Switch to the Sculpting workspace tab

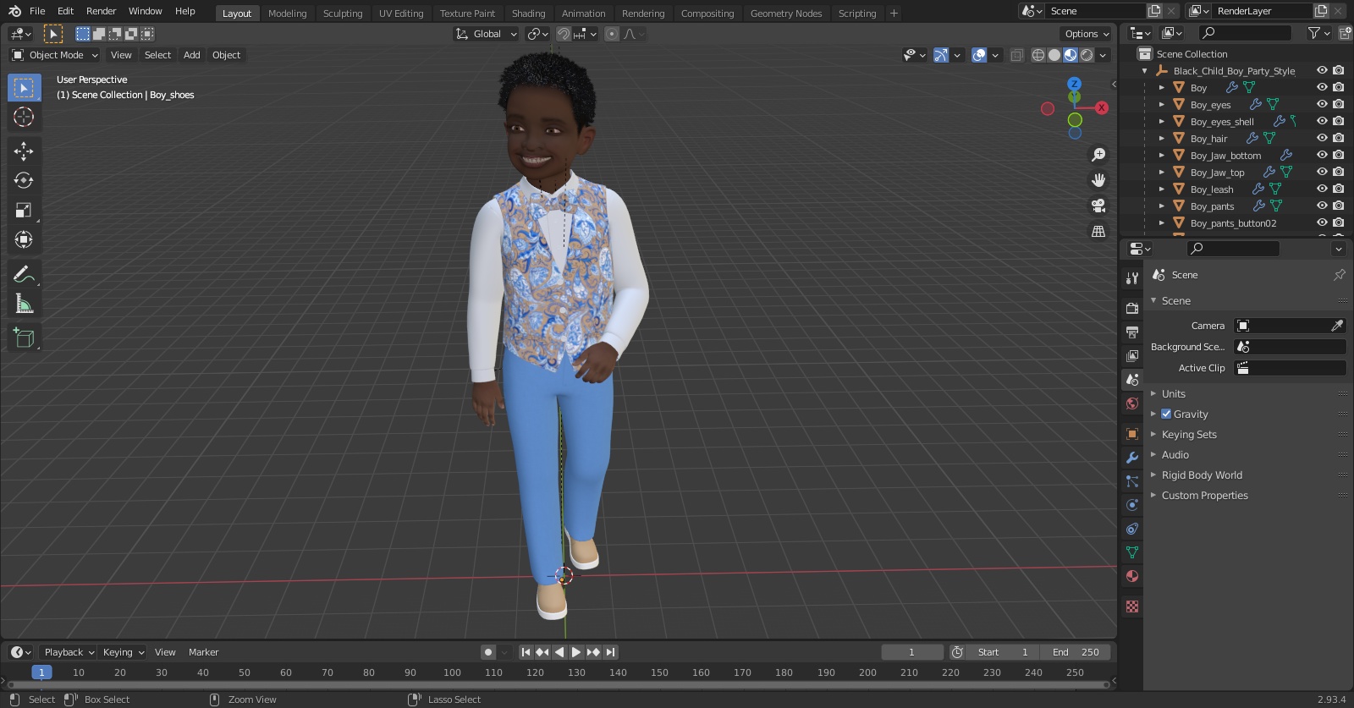pos(342,14)
